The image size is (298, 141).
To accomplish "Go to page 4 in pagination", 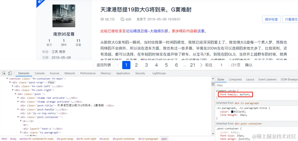I will (x=156, y=65).
